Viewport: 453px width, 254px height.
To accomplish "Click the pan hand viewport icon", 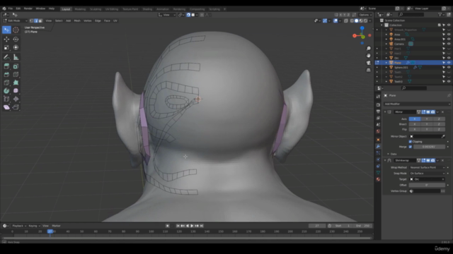I will tap(368, 56).
